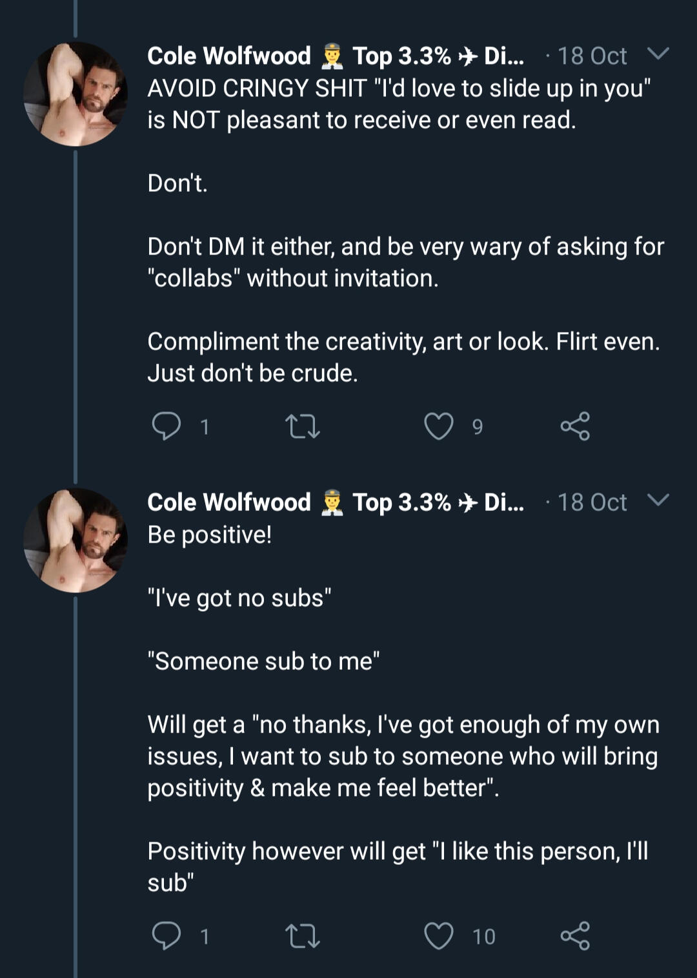Retweet the tweet about avoiding crude comments
This screenshot has width=697, height=978.
coord(302,426)
